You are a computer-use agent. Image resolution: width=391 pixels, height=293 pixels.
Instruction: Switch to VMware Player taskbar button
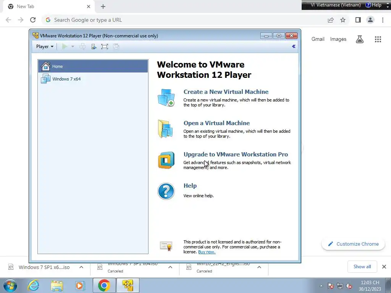point(128,285)
